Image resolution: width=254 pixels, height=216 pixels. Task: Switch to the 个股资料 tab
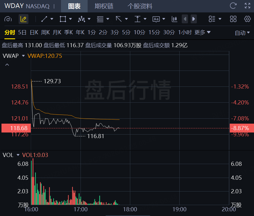[140, 6]
